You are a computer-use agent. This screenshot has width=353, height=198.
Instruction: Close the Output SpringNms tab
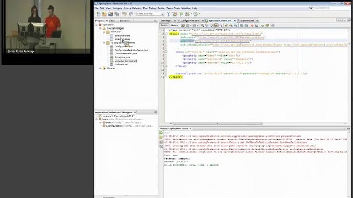click(x=190, y=128)
